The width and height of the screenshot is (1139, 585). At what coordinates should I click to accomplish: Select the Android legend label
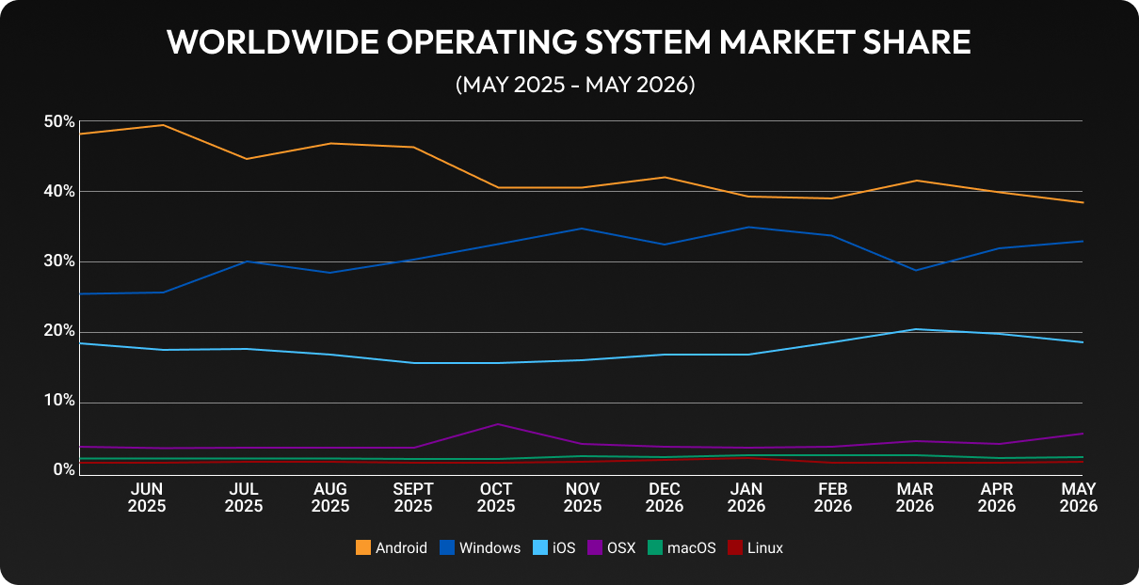[x=401, y=547]
